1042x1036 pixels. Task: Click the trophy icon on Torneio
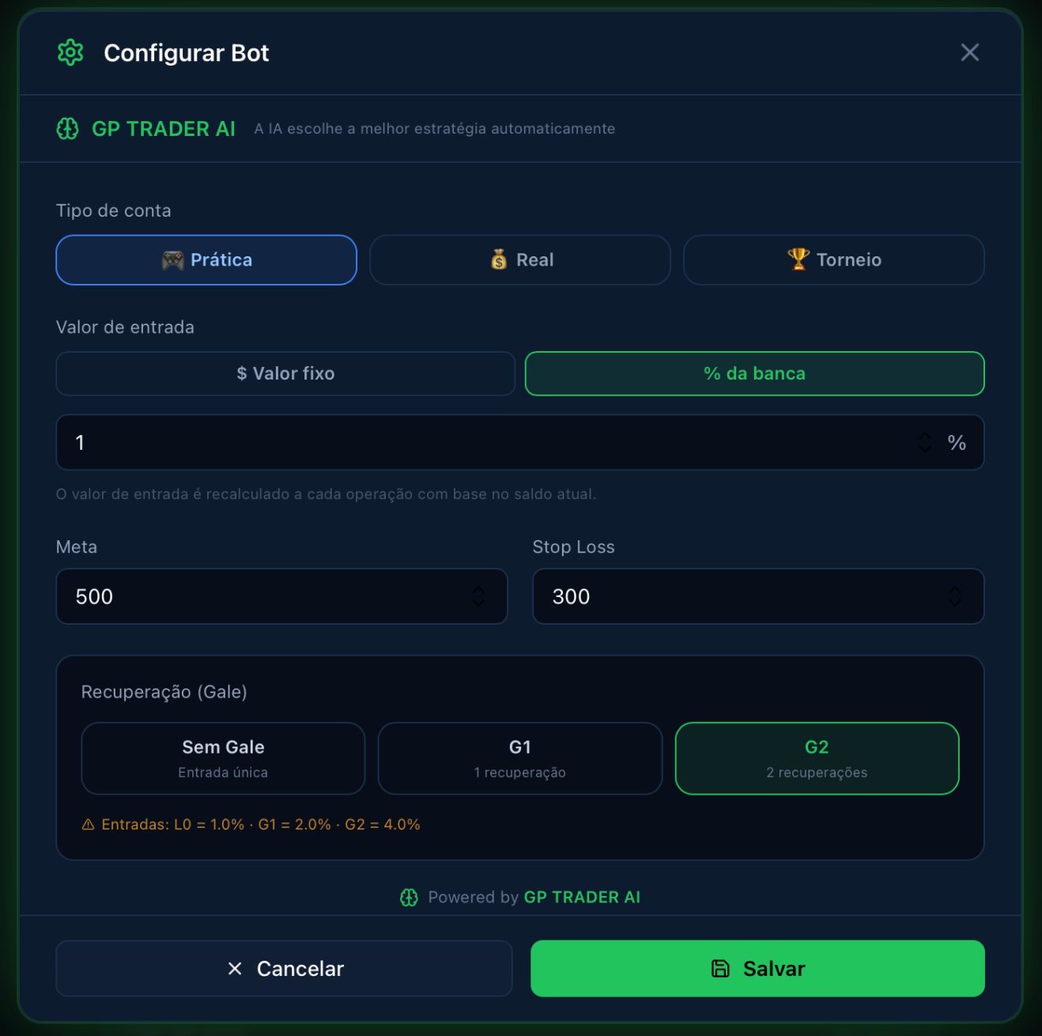(798, 259)
